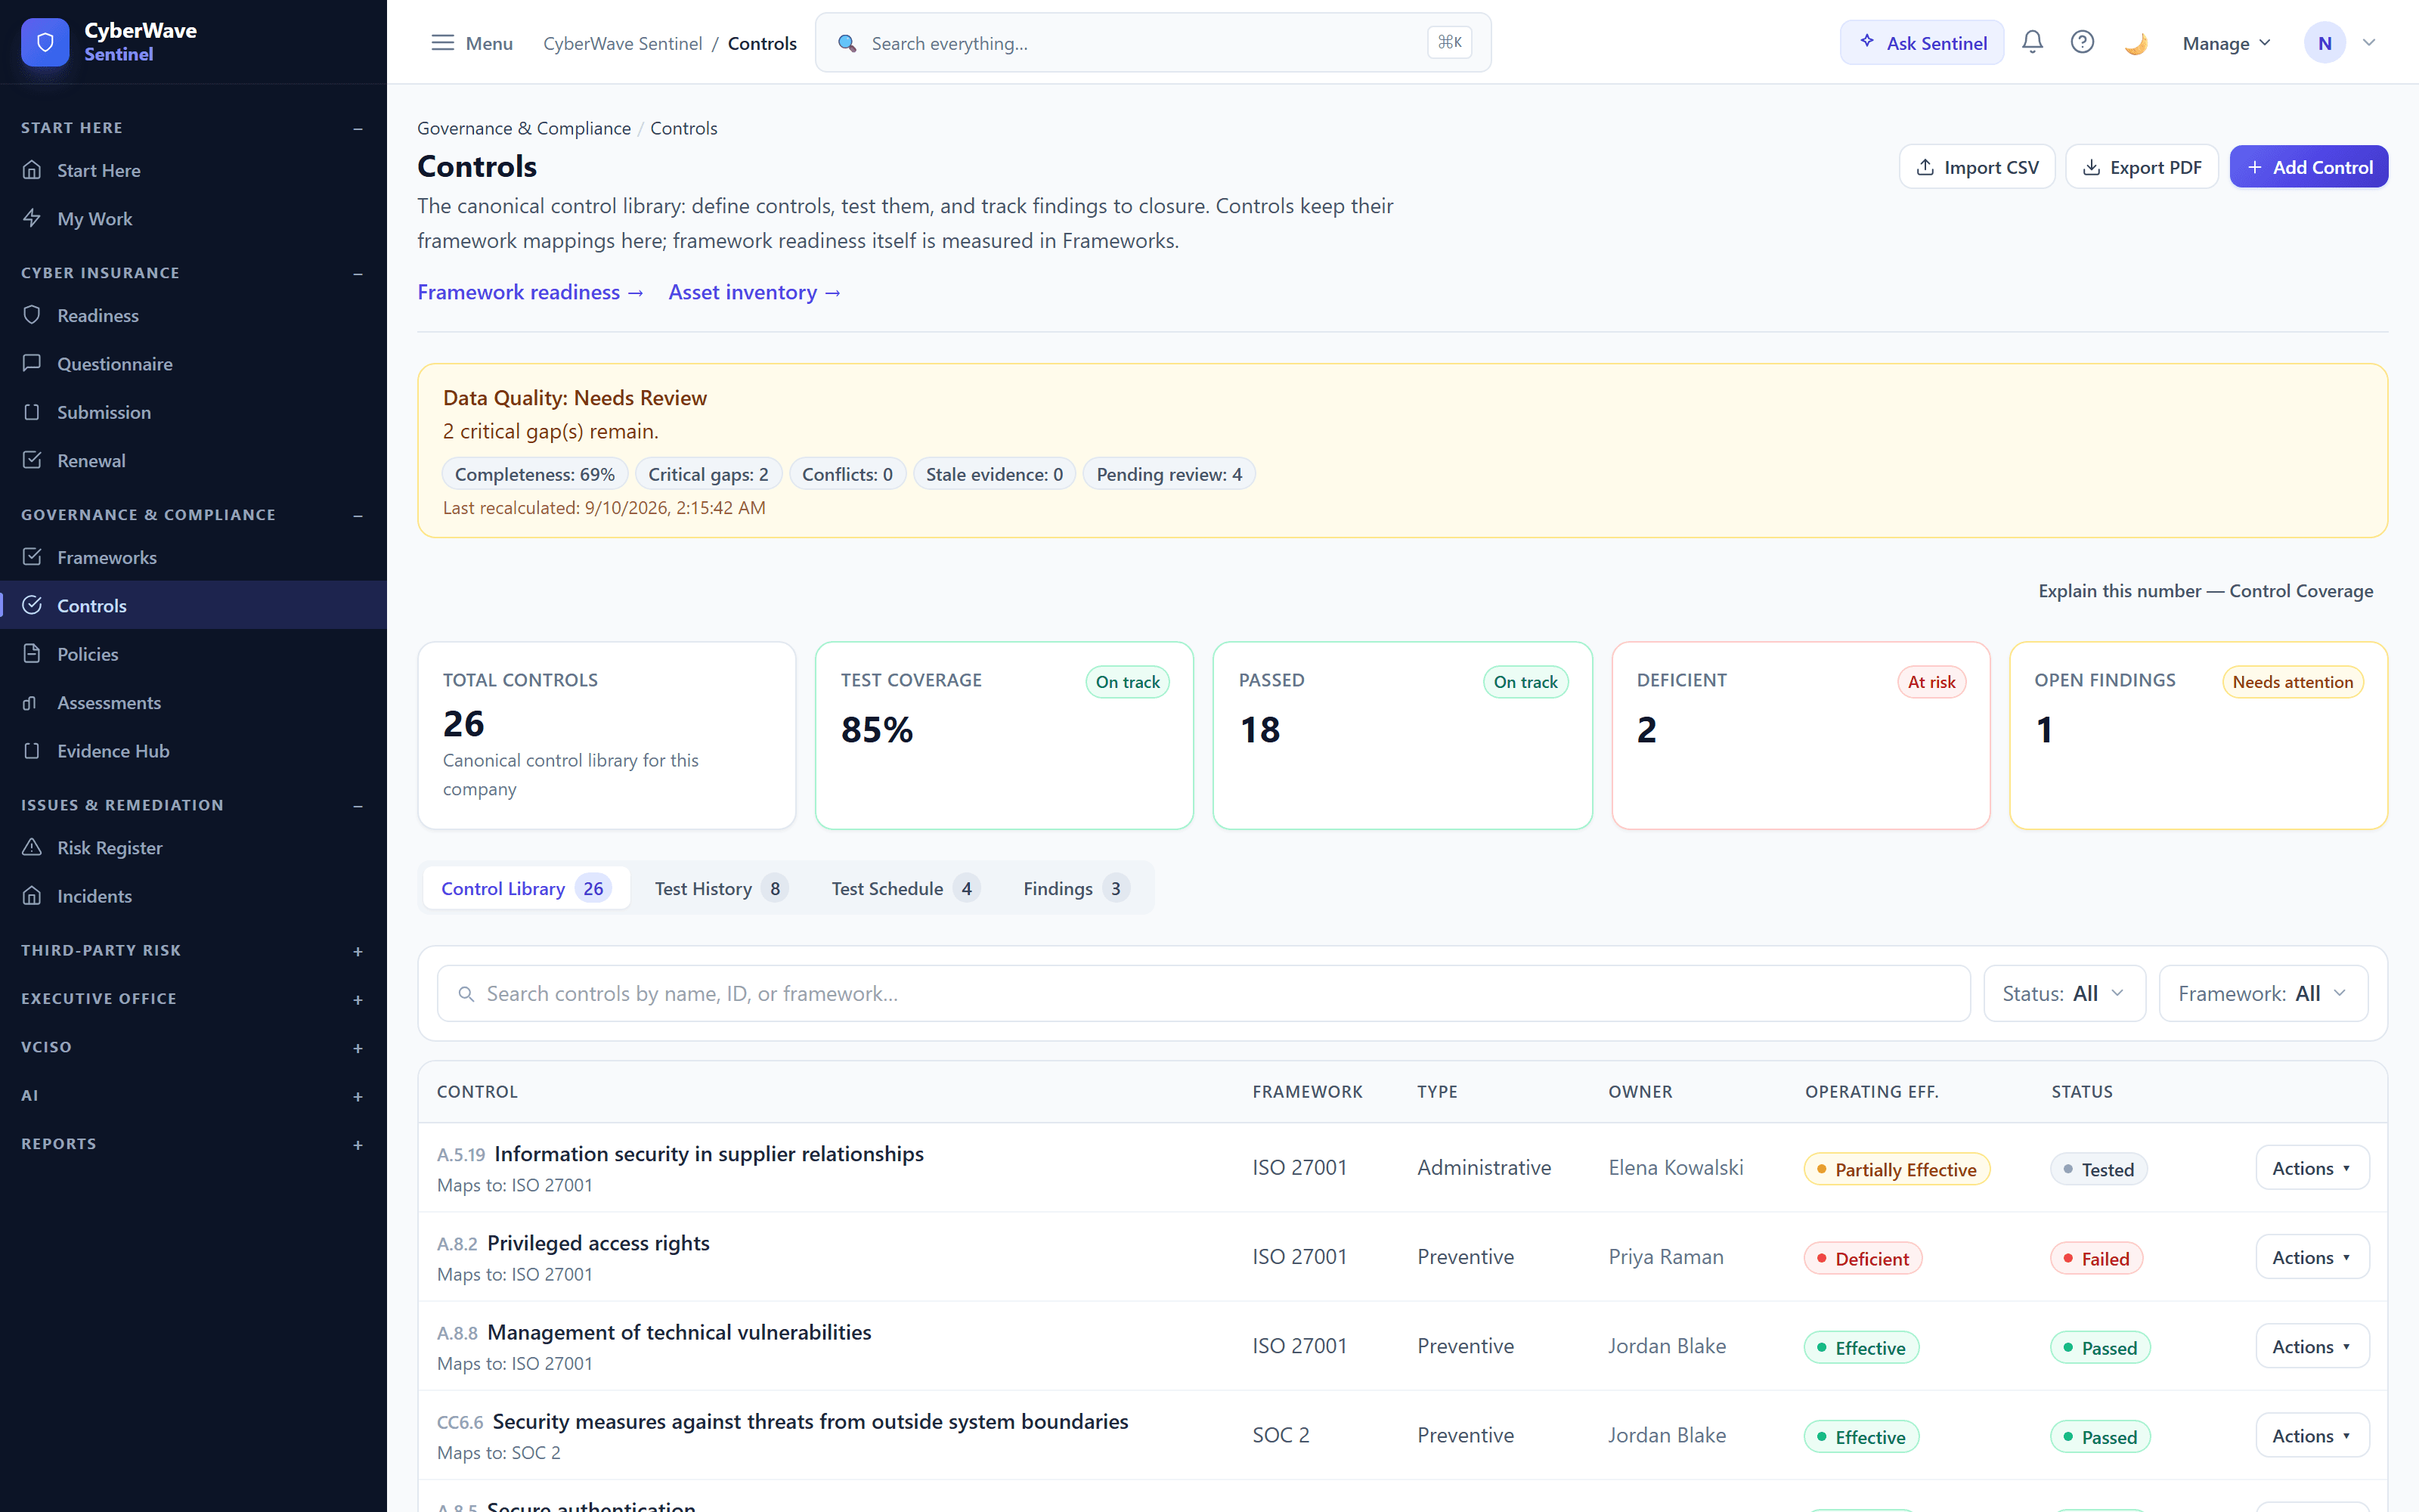This screenshot has height=1512, width=2419.
Task: Open the help question-mark icon
Action: tap(2082, 42)
